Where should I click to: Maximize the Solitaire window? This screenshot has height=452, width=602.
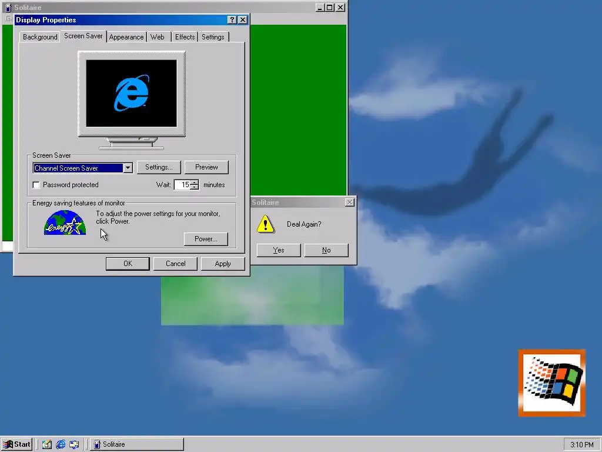click(x=329, y=7)
